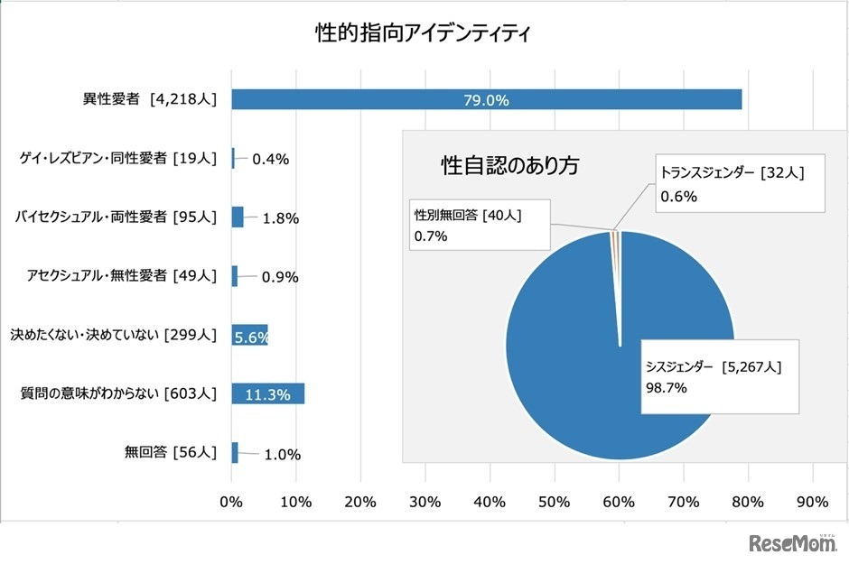Click the 1.8% data label
Viewport: 849px width, 564px height.
[x=281, y=218]
